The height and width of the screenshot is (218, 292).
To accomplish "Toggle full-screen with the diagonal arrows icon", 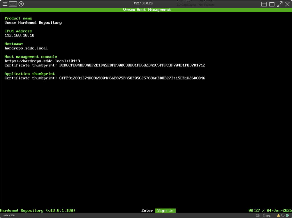I will [279, 4].
